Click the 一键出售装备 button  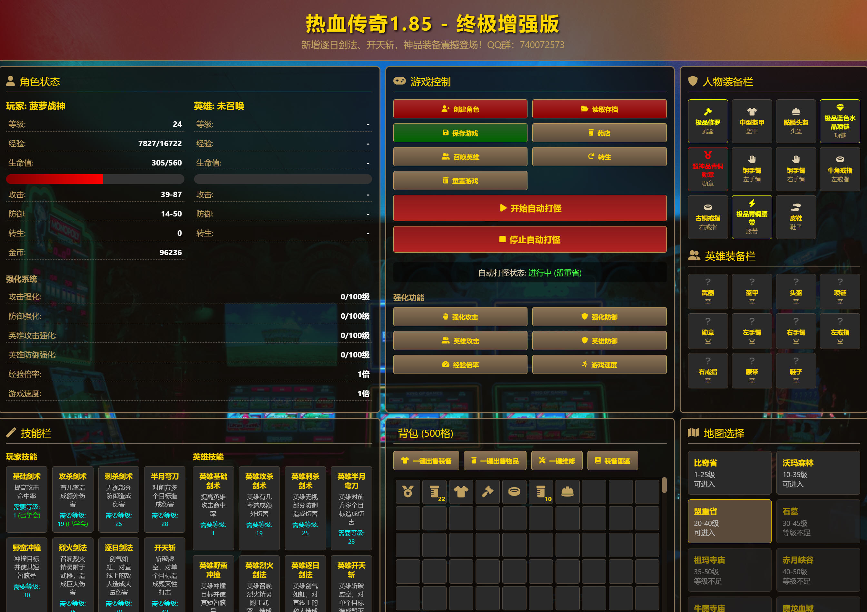pos(426,460)
